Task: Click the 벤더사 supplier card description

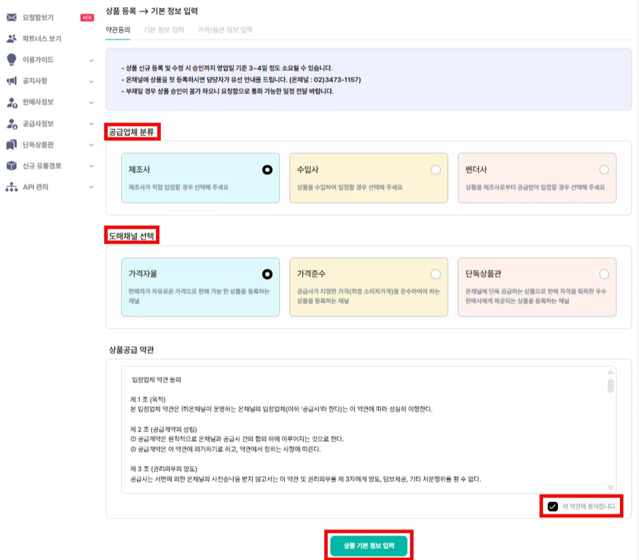Action: (x=535, y=187)
